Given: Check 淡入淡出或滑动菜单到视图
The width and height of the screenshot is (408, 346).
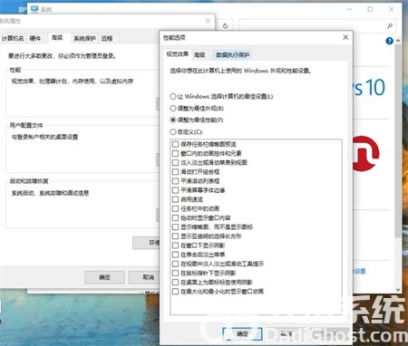Looking at the screenshot, I should tap(175, 162).
